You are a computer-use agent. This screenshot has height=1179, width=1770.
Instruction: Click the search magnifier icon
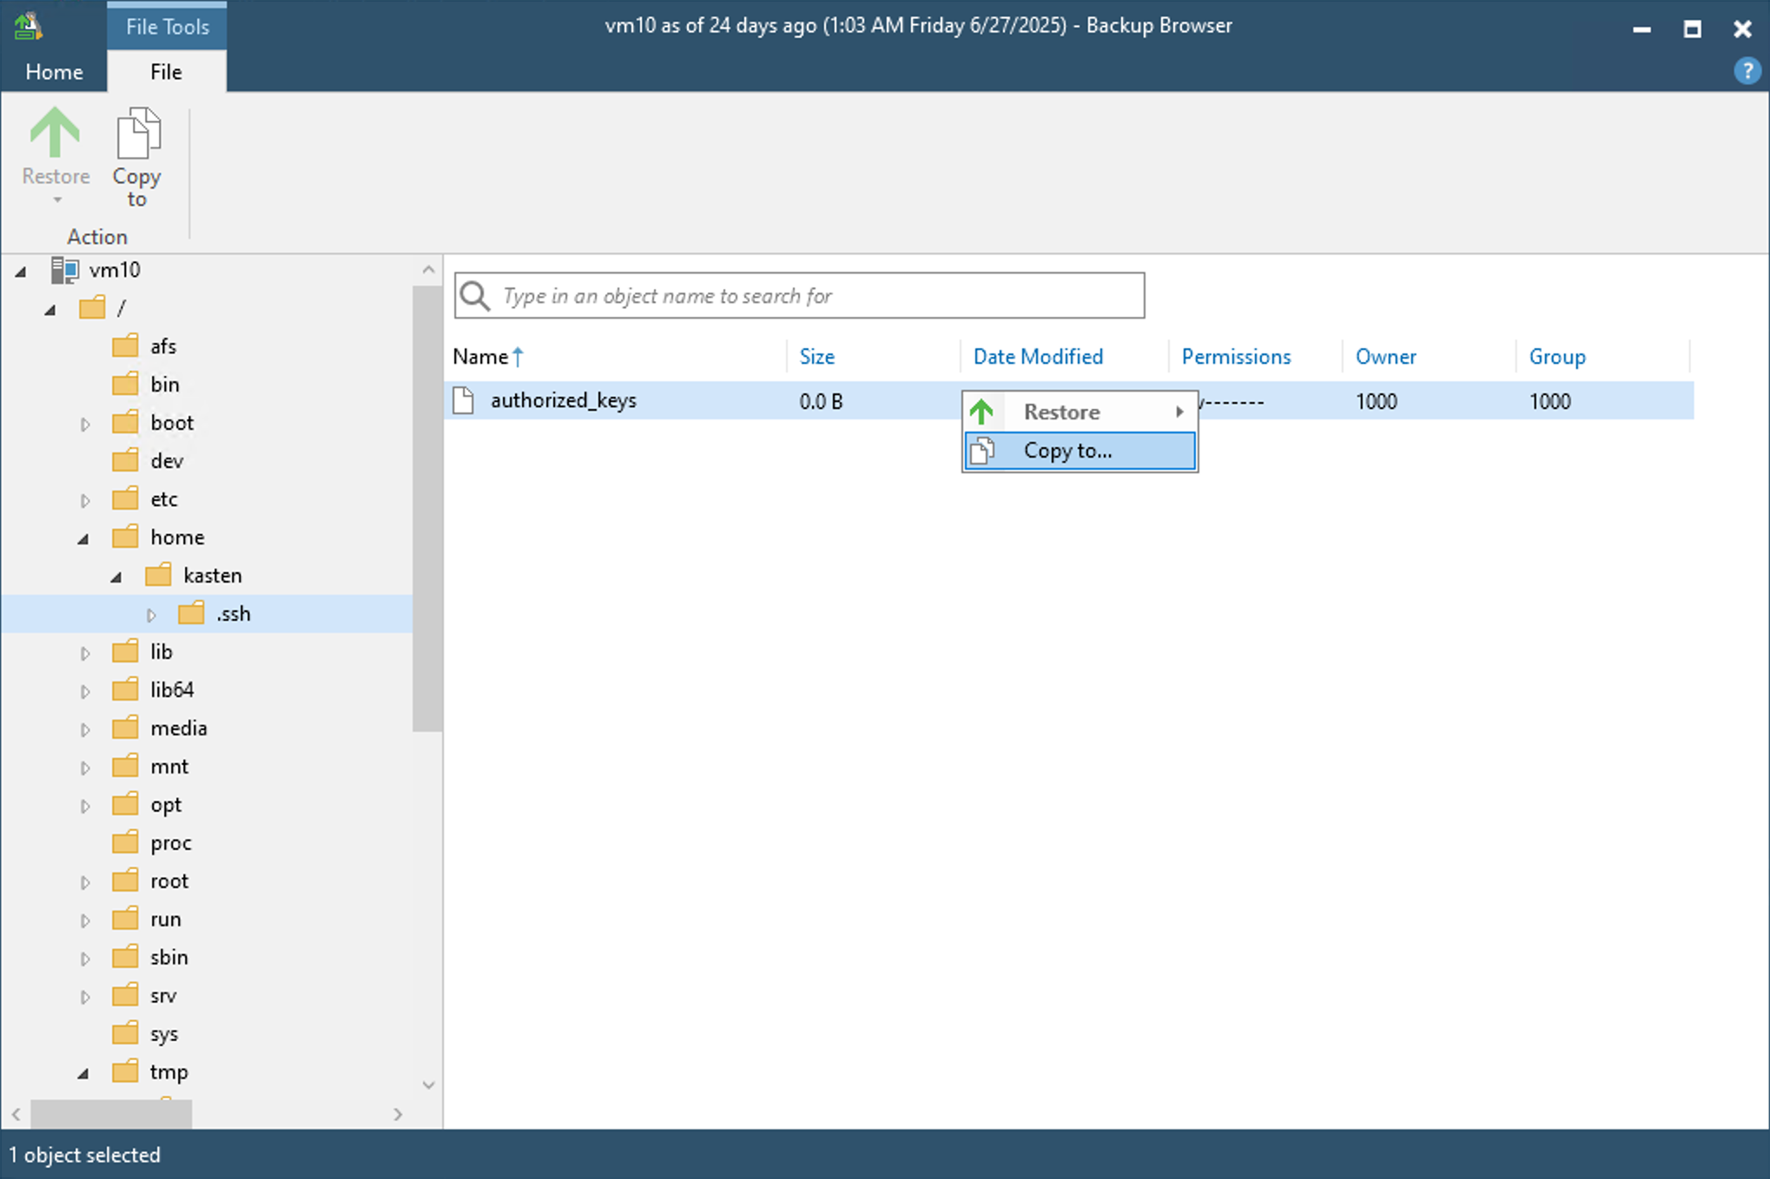coord(474,295)
